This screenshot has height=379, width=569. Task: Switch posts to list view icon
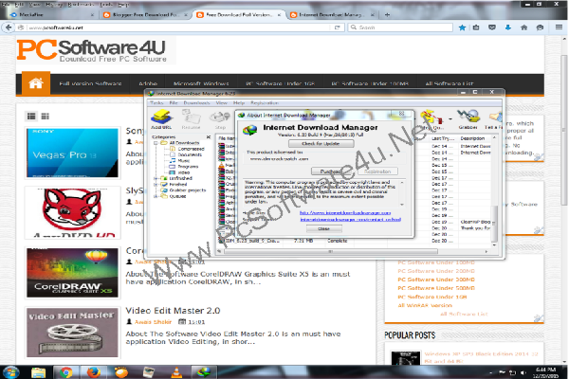(31, 116)
